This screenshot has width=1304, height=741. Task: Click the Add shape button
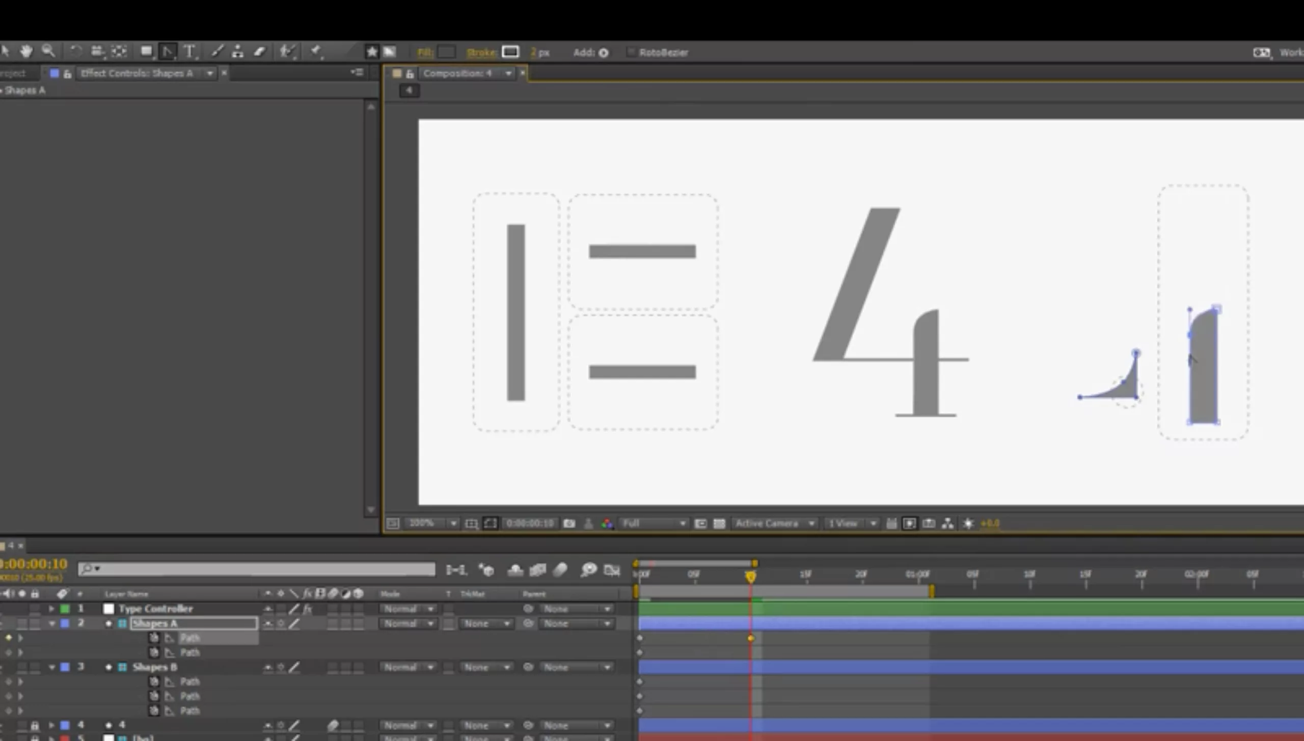click(x=604, y=52)
